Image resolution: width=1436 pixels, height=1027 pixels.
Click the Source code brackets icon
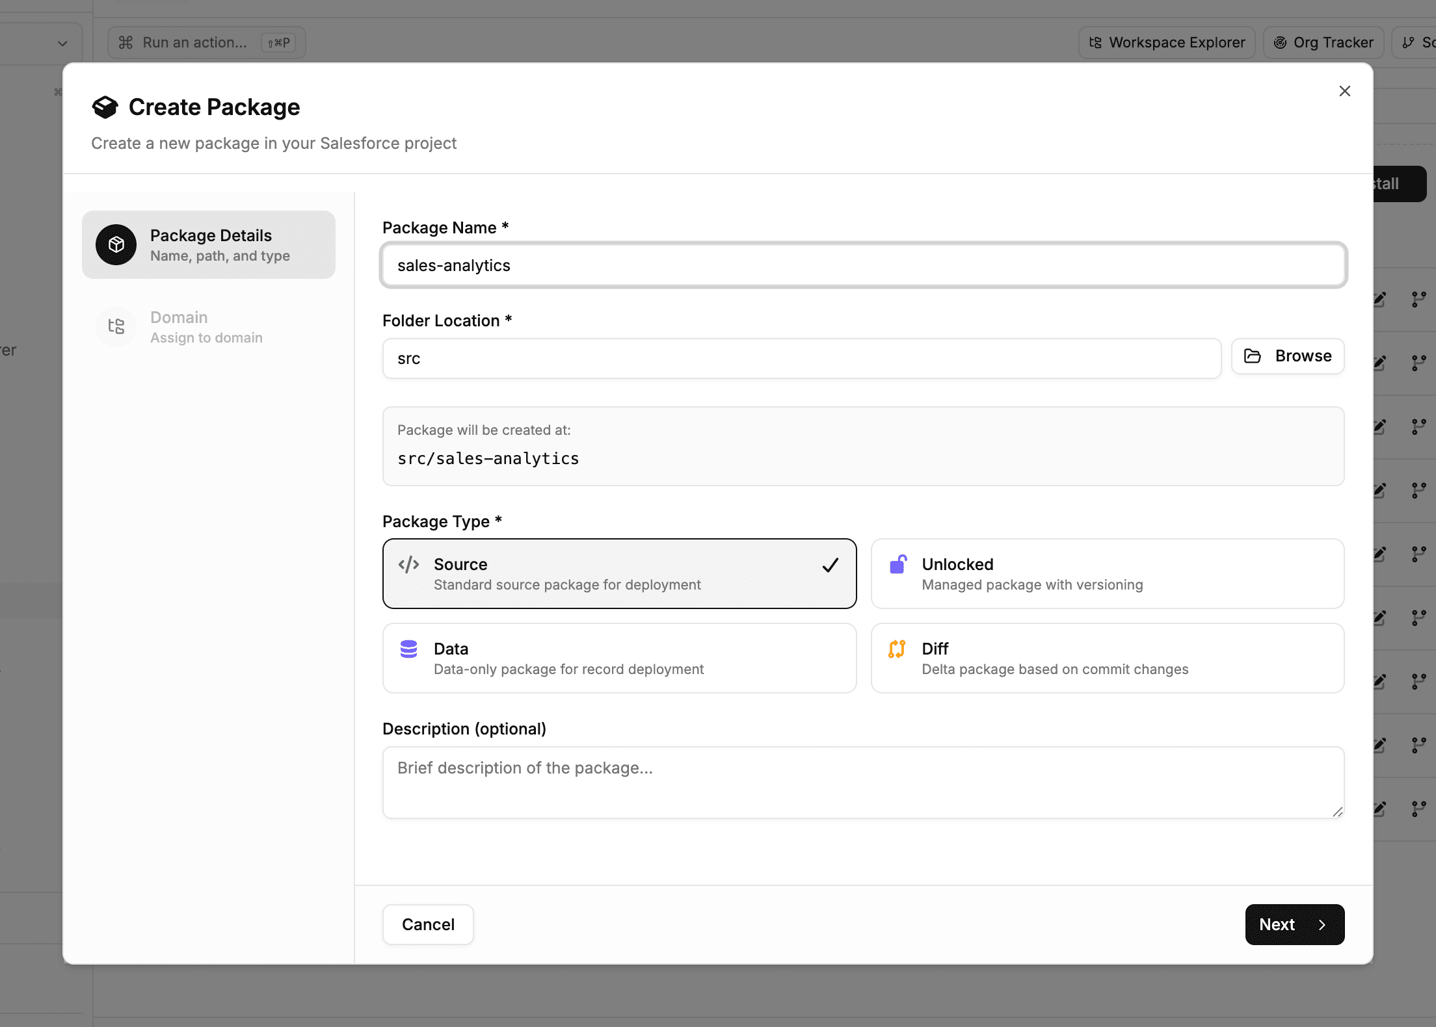coord(408,564)
